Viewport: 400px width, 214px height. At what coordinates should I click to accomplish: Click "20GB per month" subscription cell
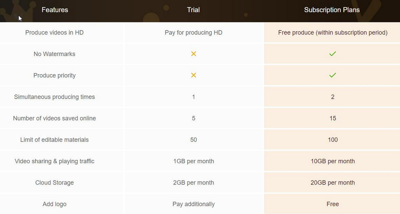tap(333, 183)
